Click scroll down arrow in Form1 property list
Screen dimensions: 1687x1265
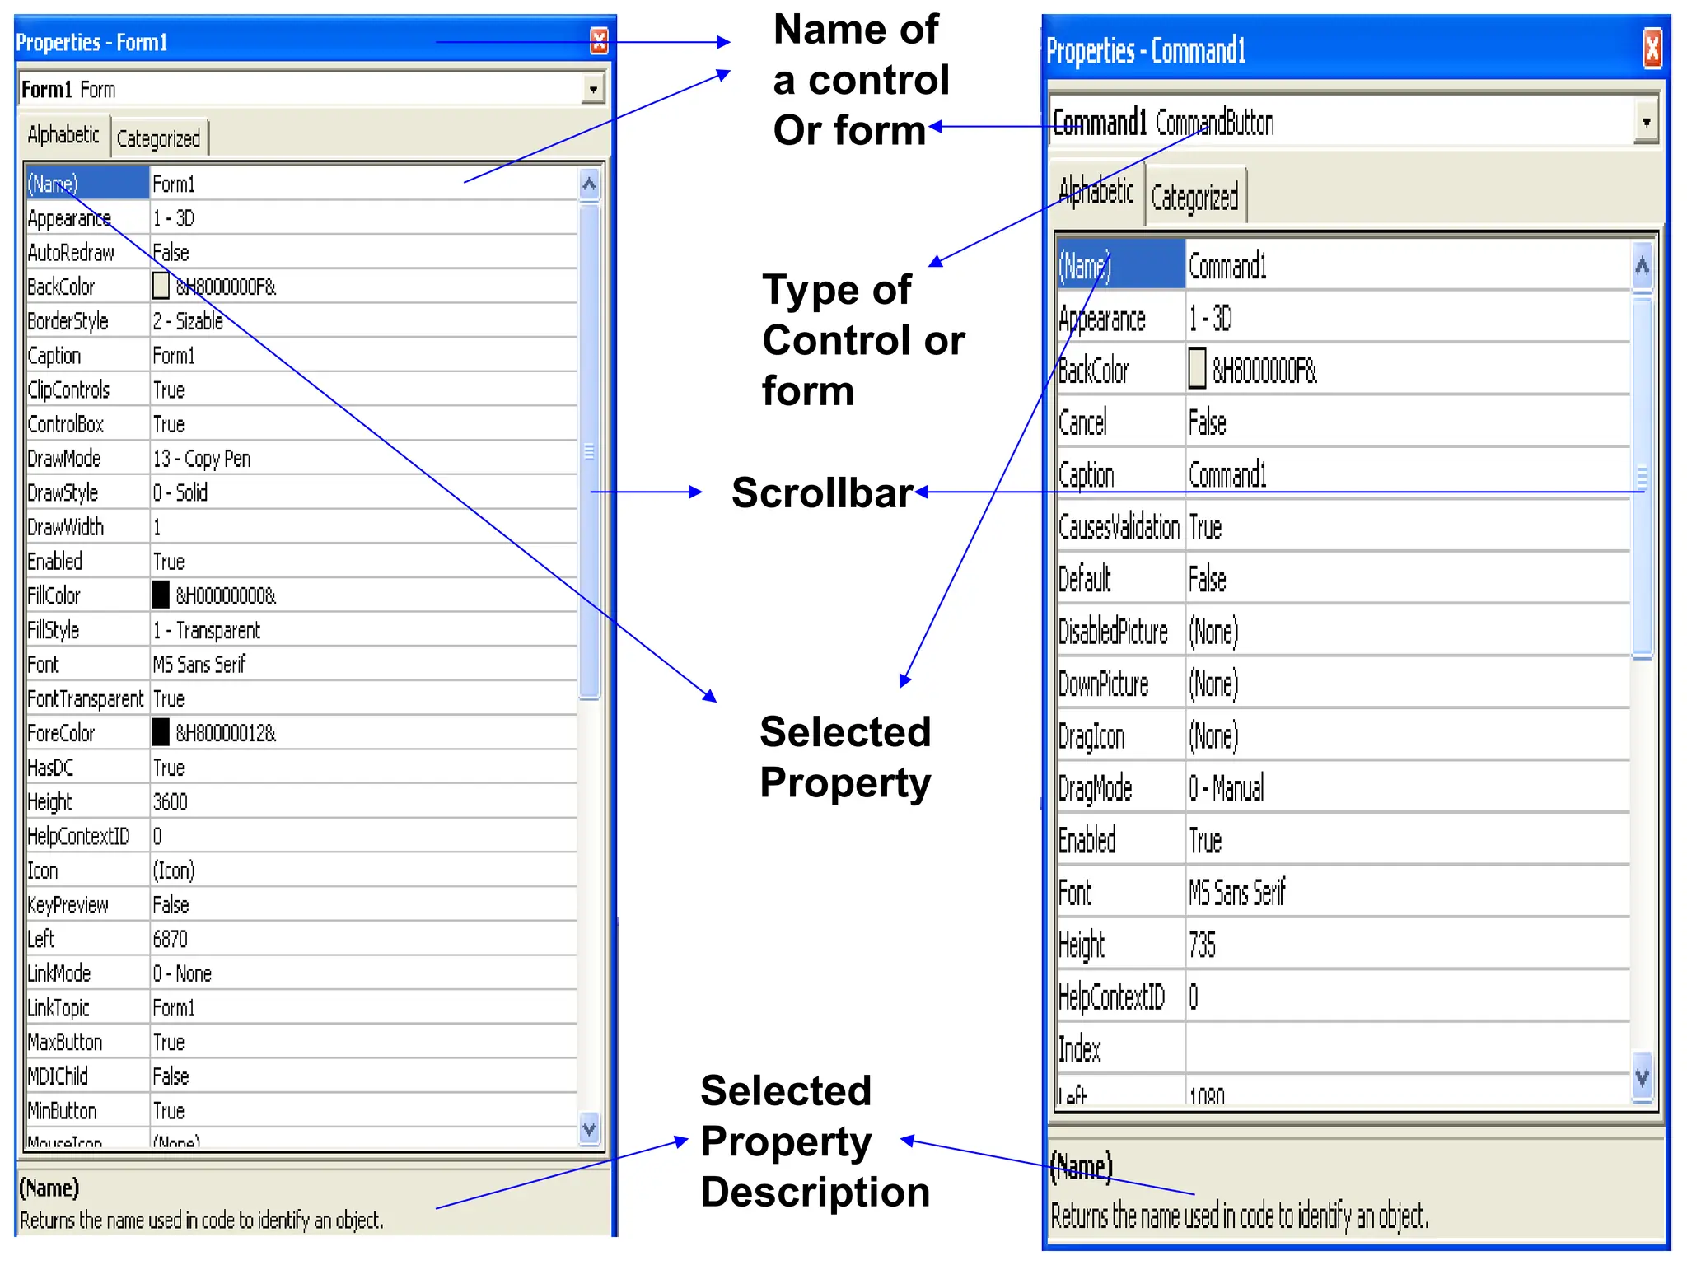589,1128
